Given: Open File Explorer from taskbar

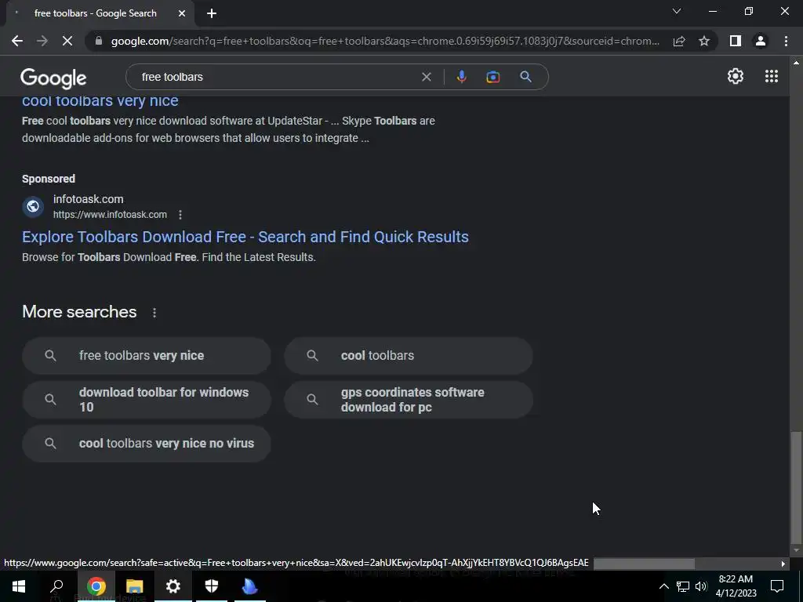Looking at the screenshot, I should (x=134, y=586).
